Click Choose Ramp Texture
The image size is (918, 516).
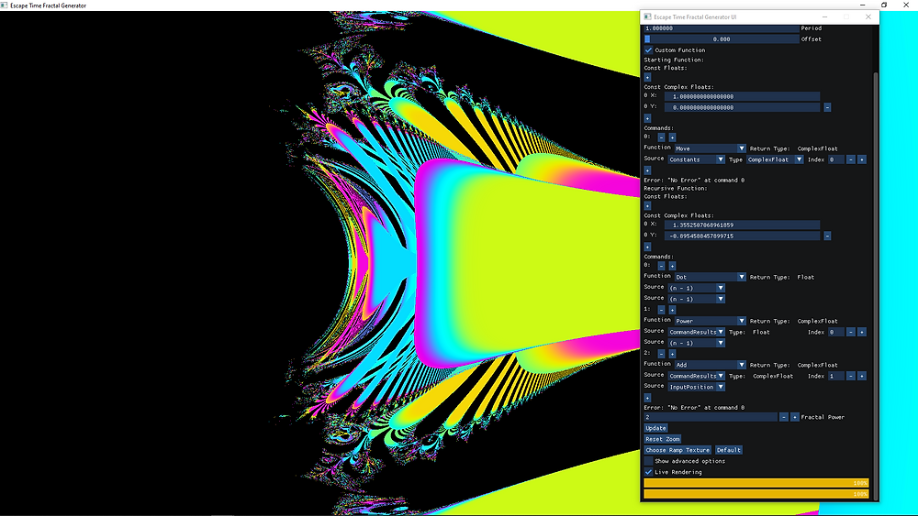coord(678,451)
